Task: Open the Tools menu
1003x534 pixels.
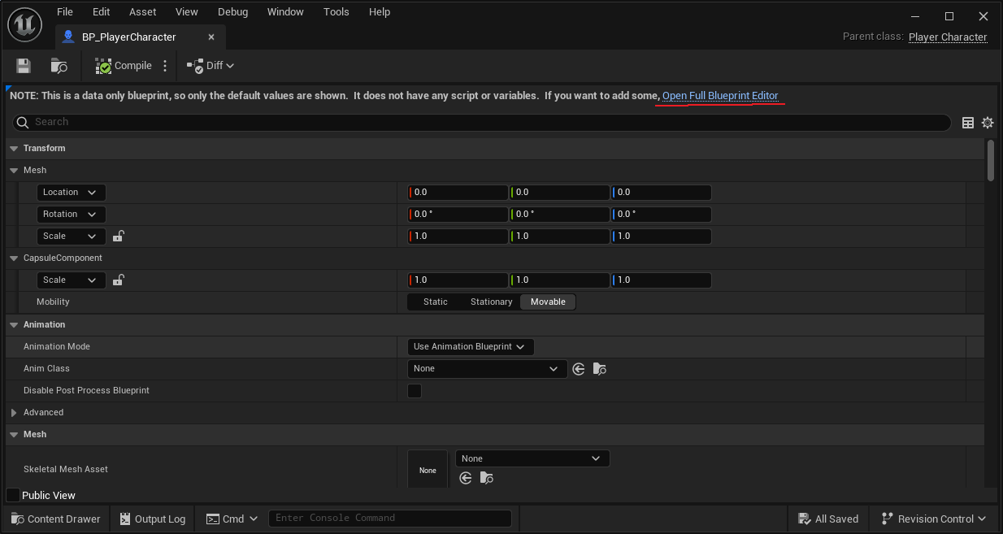Action: (x=337, y=11)
